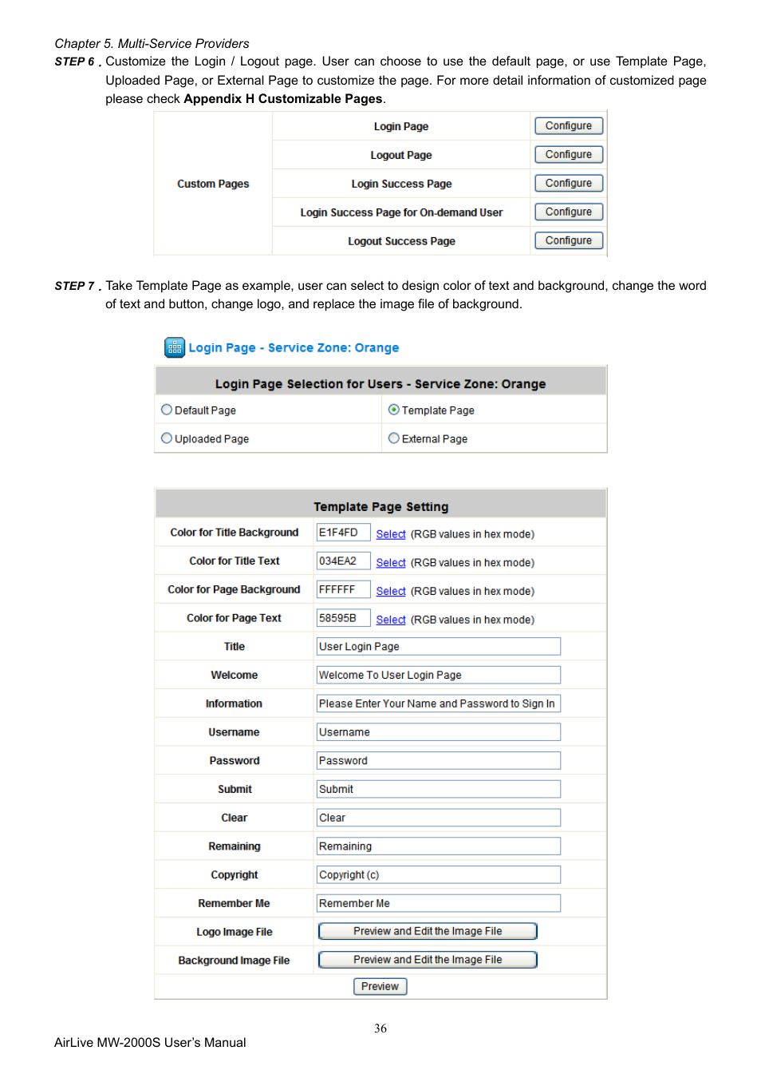Configure the Logout Page
This screenshot has width=761, height=1078.
[569, 155]
